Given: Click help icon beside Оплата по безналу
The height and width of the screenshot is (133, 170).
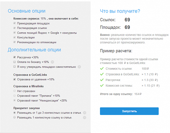Looking at the screenshot, I should 52,62.
